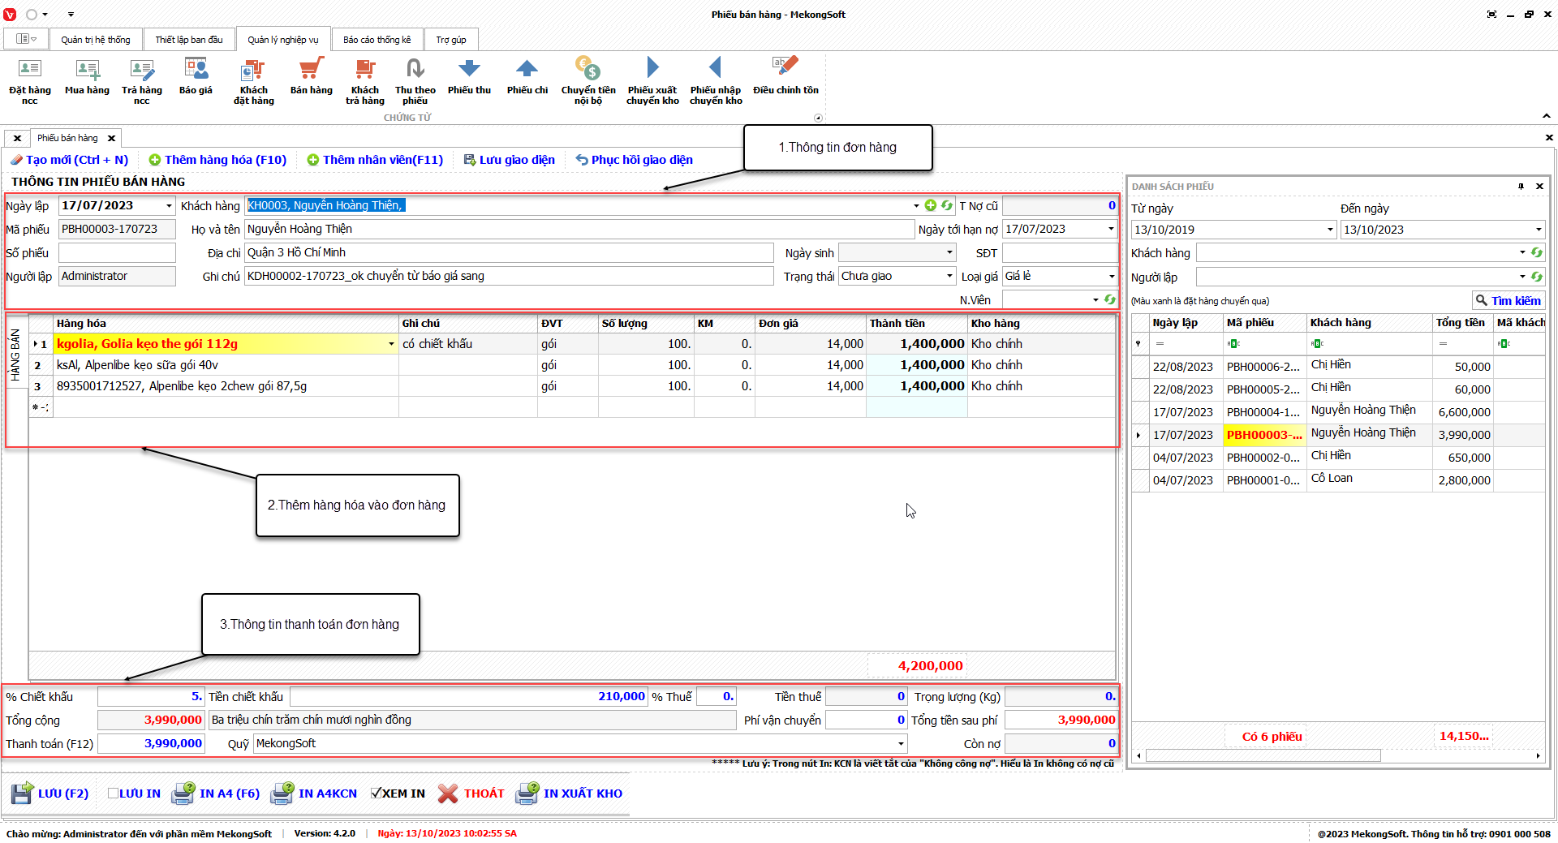Pin the Danh sách phiếu panel
The width and height of the screenshot is (1558, 843).
tap(1521, 187)
